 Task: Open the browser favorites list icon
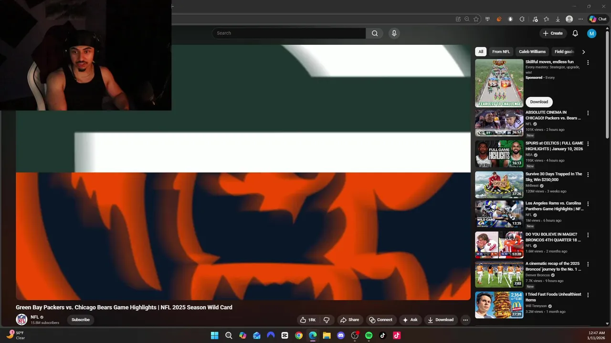tap(546, 19)
